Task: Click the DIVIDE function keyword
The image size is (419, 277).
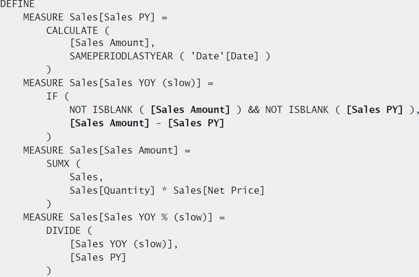Action: pyautogui.click(x=64, y=231)
